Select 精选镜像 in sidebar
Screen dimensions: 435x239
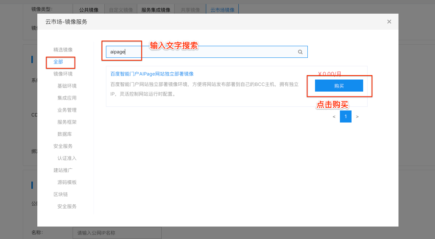pos(63,50)
